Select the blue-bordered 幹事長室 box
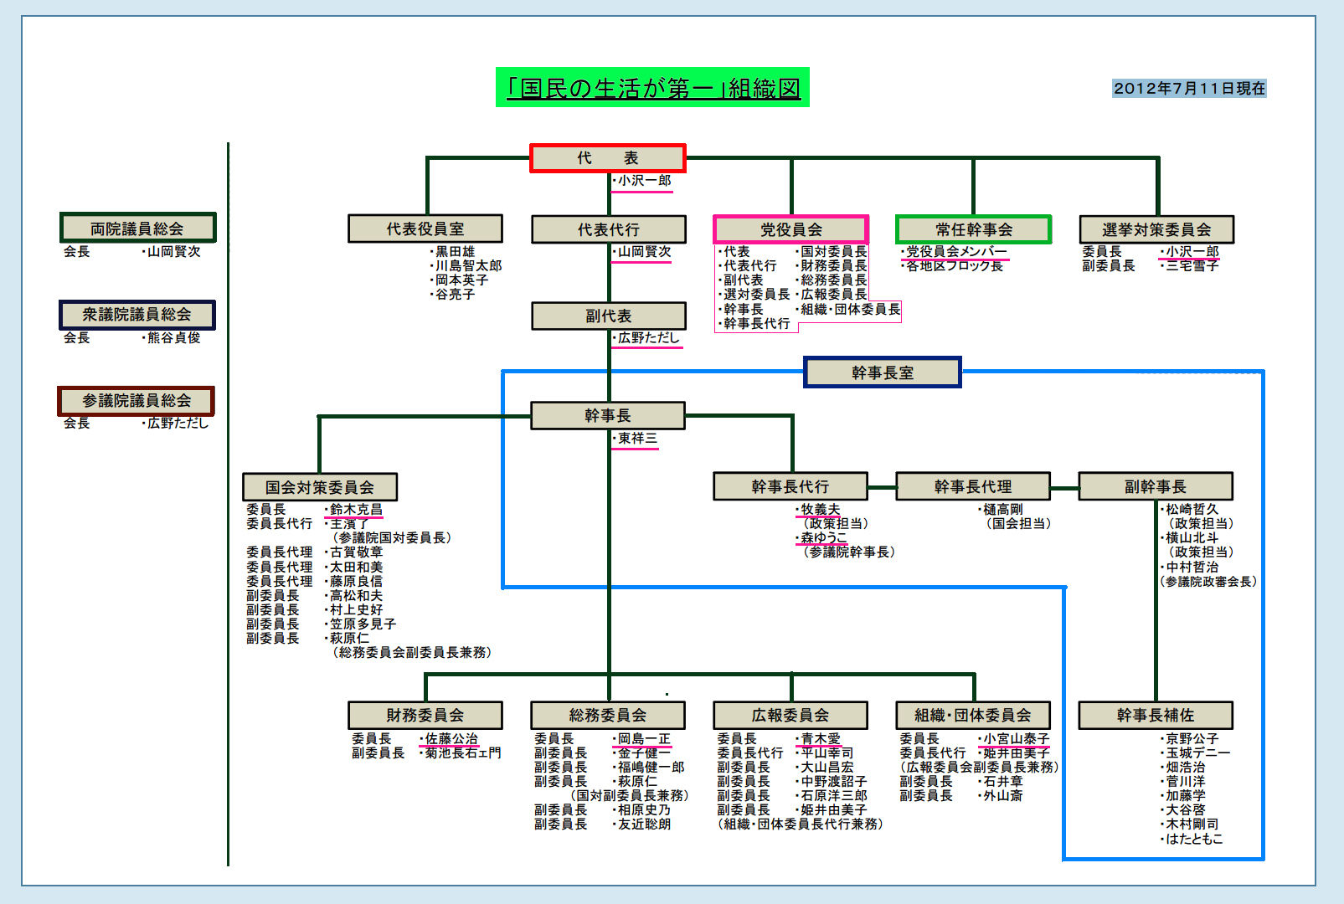The image size is (1344, 904). point(883,372)
